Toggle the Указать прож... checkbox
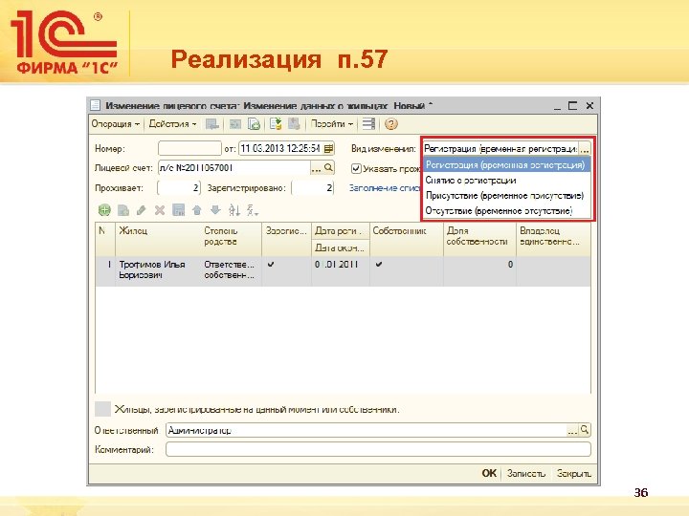Screen dimensions: 689x516 [356, 168]
